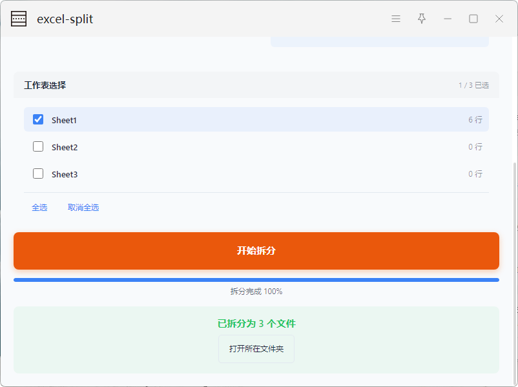The height and width of the screenshot is (387, 518).
Task: Uncheck the Sheet1 checkbox
Action: tap(38, 119)
